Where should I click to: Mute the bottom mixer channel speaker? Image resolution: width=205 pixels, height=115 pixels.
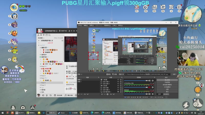[150, 94]
